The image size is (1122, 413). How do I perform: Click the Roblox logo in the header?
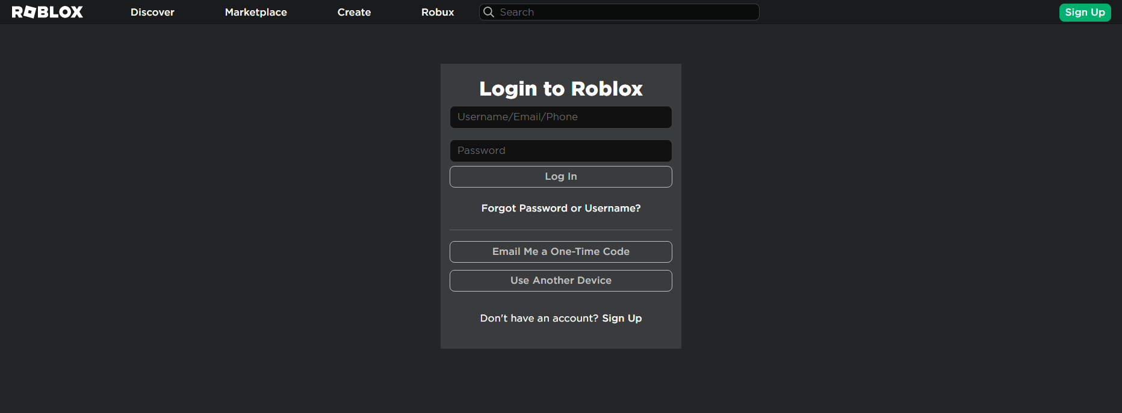click(x=48, y=12)
